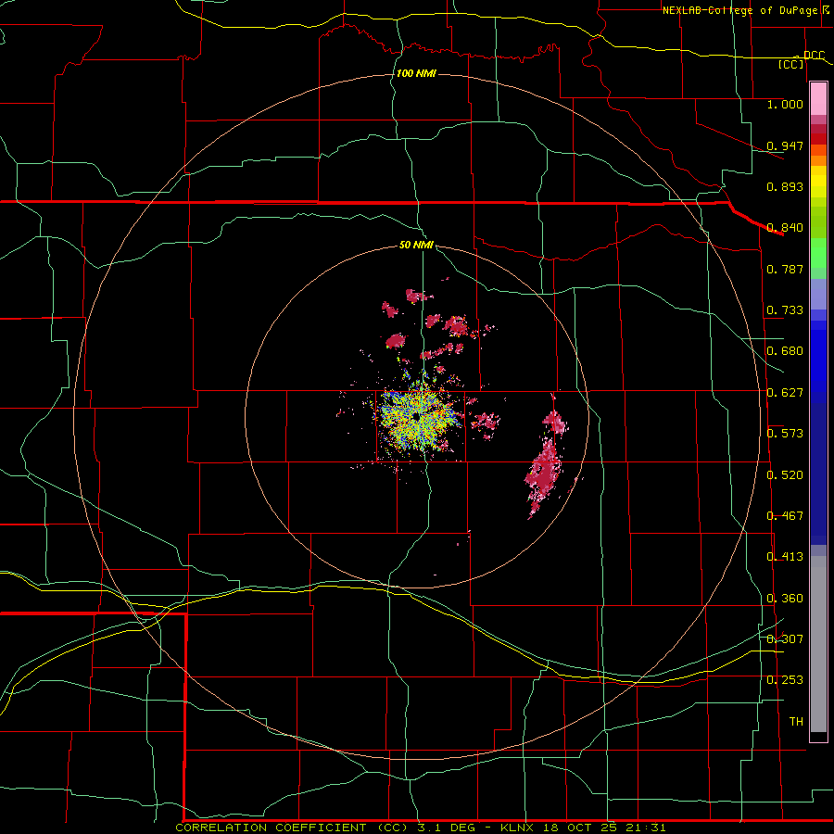
Task: Click the multicolored clutter at the radar center
Action: [416, 418]
